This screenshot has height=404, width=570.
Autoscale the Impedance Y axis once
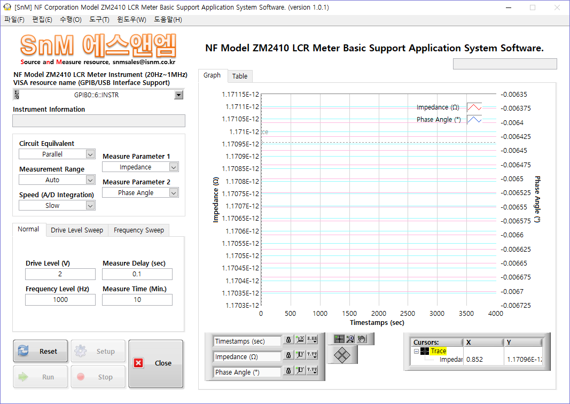(x=300, y=355)
